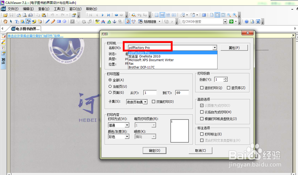The height and width of the screenshot is (175, 298).
Task: Click the copies (份数) number field
Action: pyautogui.click(x=219, y=79)
